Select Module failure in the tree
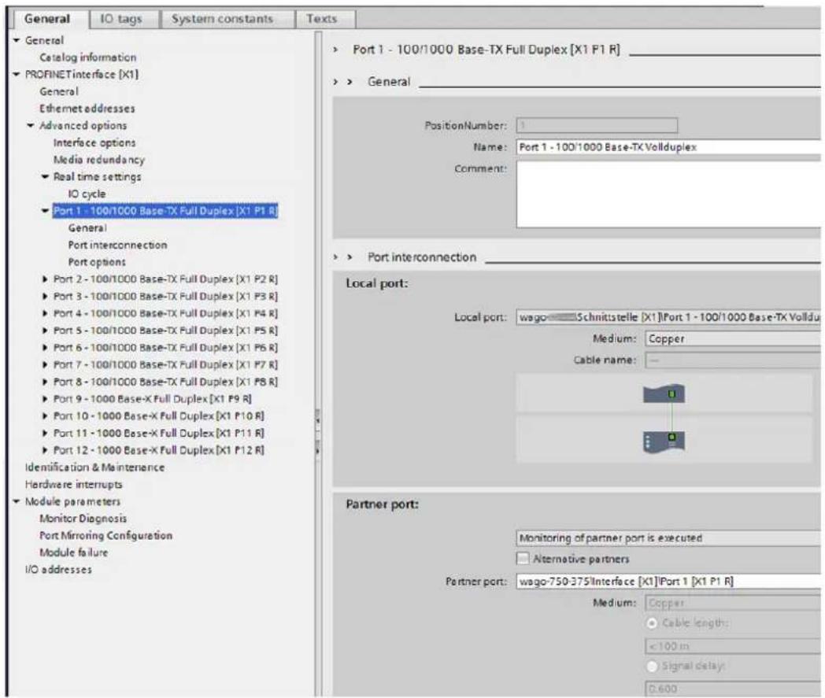 [74, 552]
